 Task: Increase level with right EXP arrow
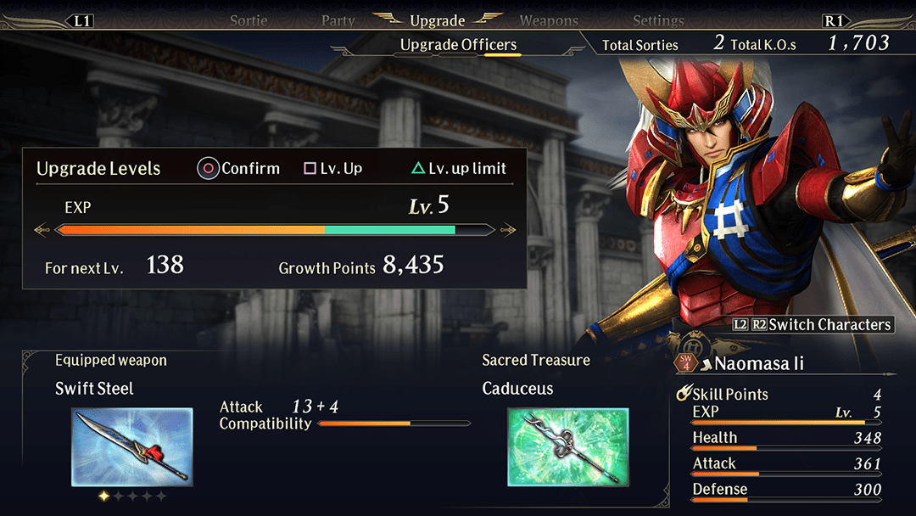pyautogui.click(x=508, y=230)
